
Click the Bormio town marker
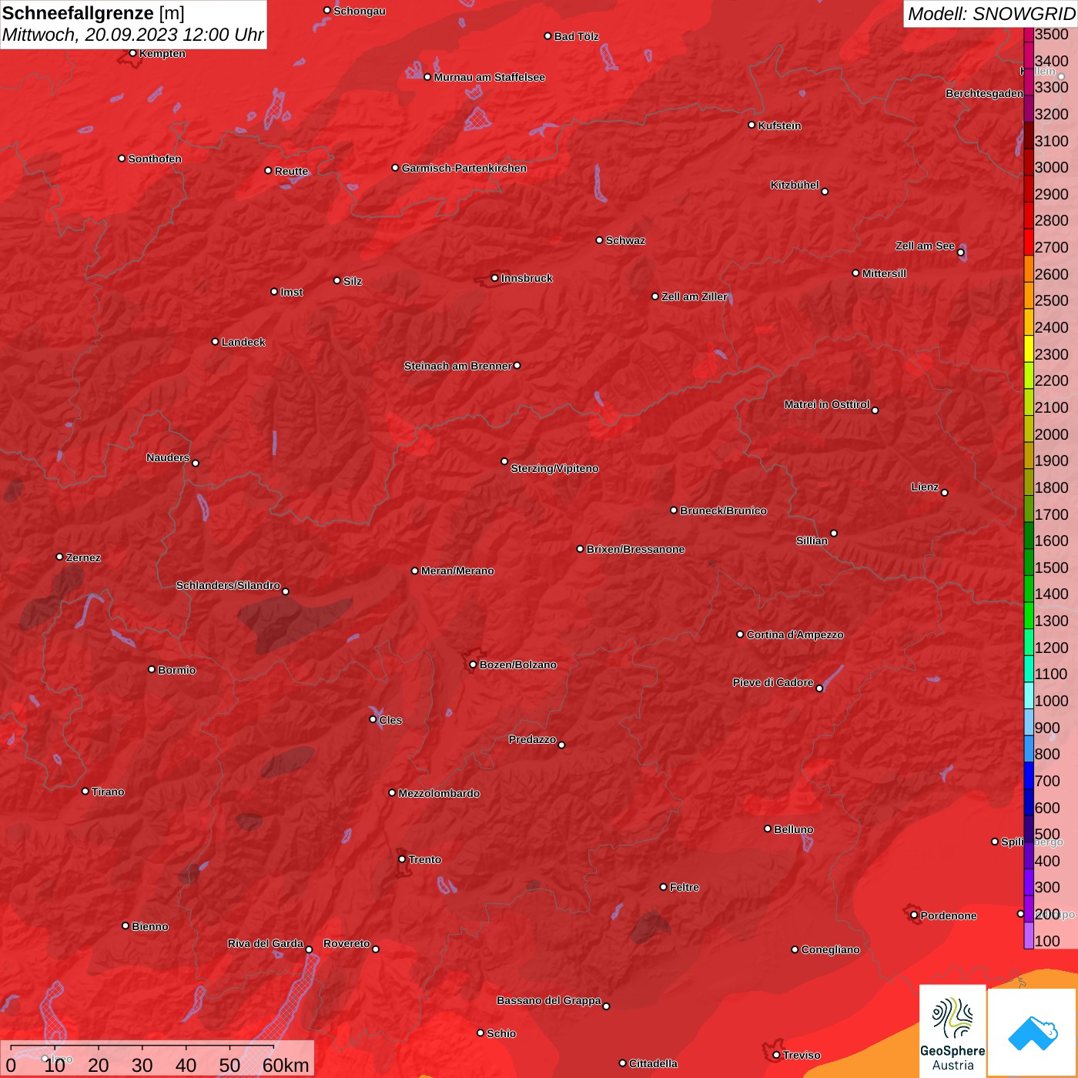click(x=152, y=669)
